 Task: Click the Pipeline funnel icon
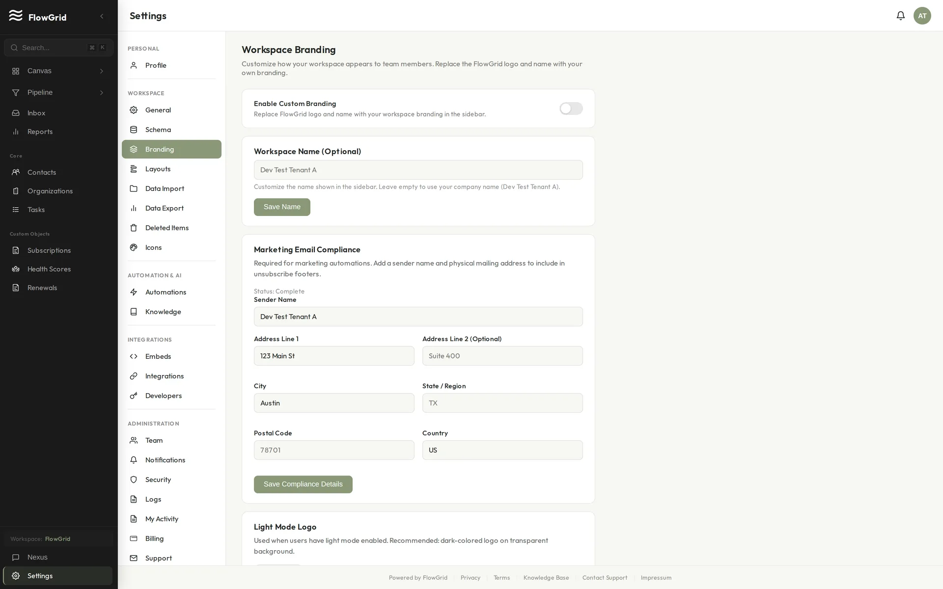point(16,93)
